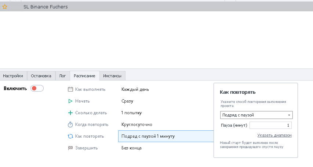Image resolution: width=313 pixels, height=167 pixels.
Task: Click the Пауза (минут) input field
Action: (x=271, y=126)
